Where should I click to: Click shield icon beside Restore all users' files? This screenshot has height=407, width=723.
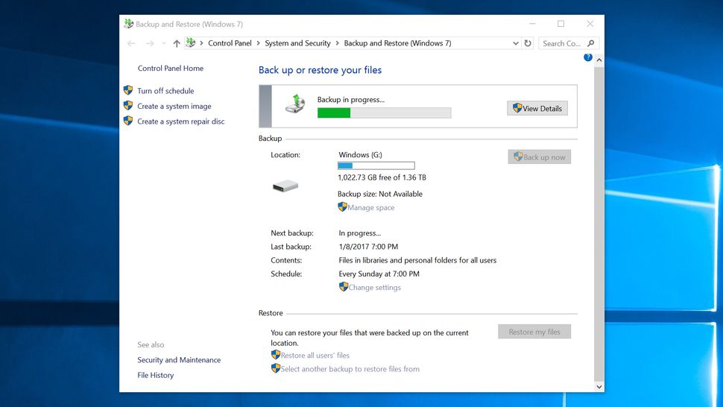[x=276, y=355]
